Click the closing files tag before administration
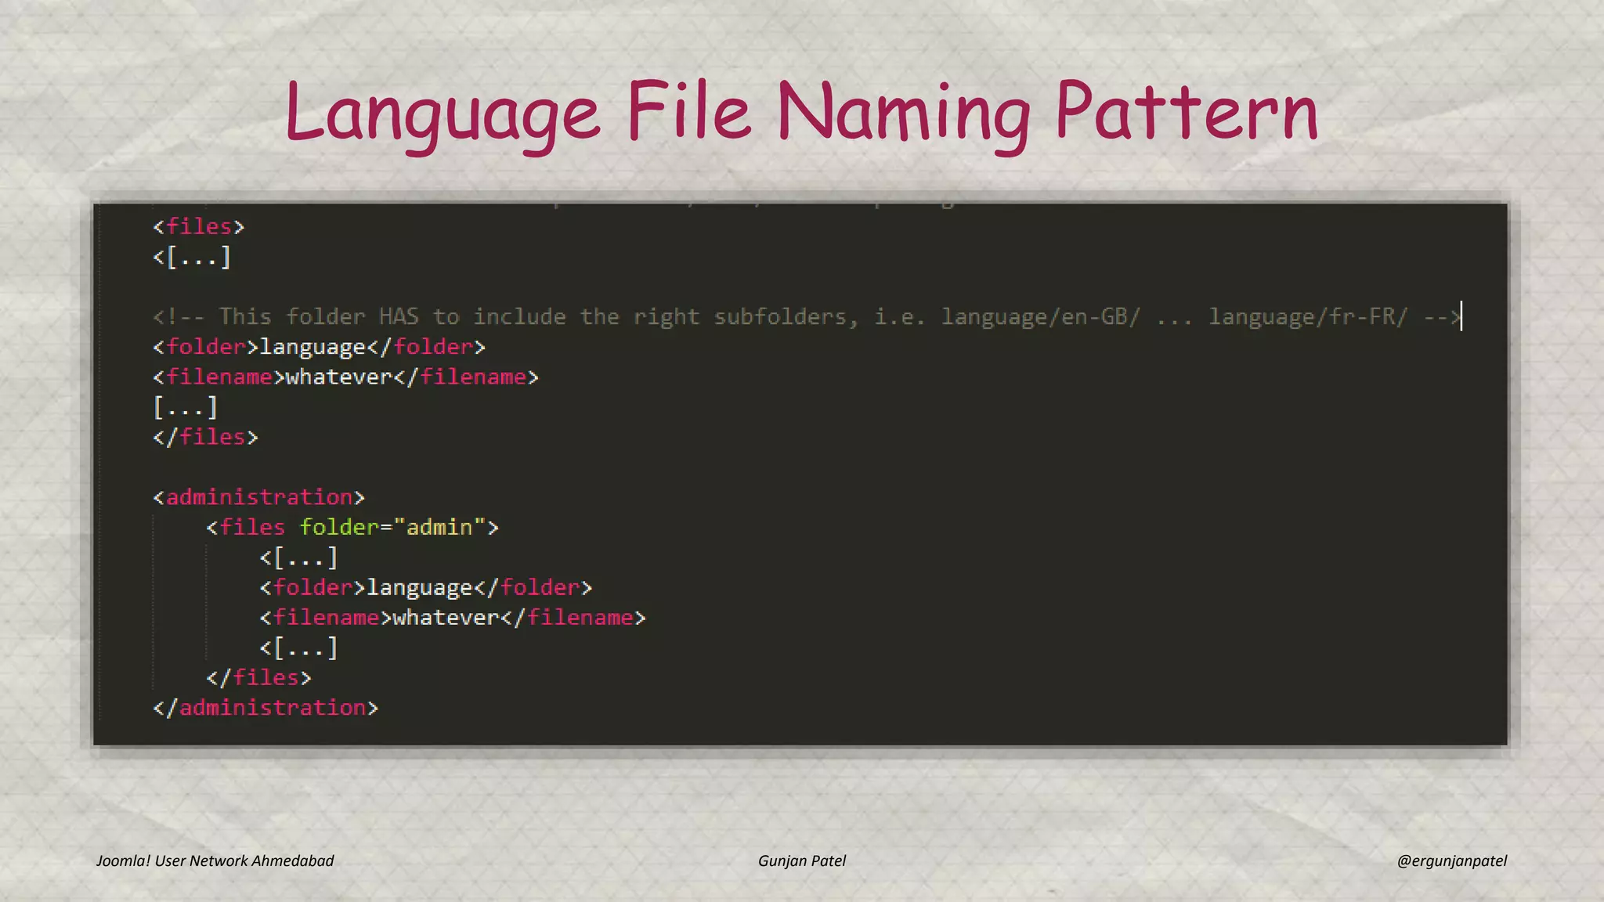The width and height of the screenshot is (1604, 902). tap(205, 437)
